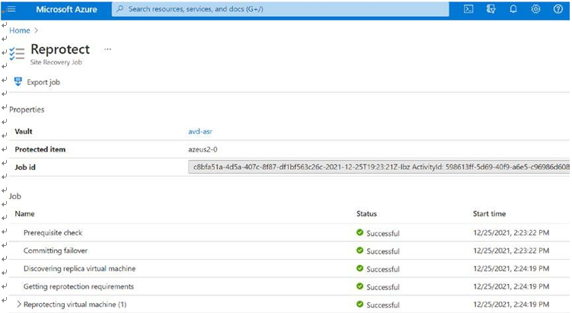
Task: Open the avd-asr vault link
Action: 200,131
